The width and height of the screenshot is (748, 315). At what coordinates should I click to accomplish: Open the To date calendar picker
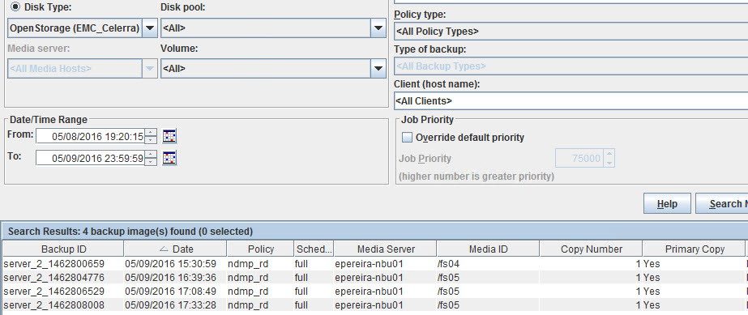click(169, 158)
